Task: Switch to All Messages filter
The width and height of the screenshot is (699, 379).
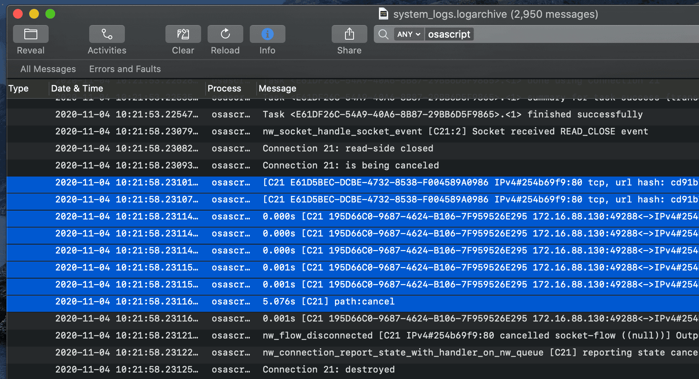Action: point(48,69)
